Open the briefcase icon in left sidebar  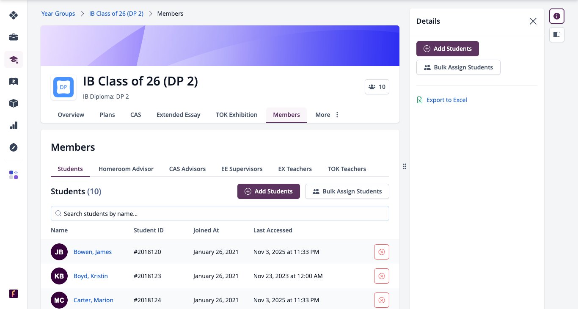click(14, 37)
